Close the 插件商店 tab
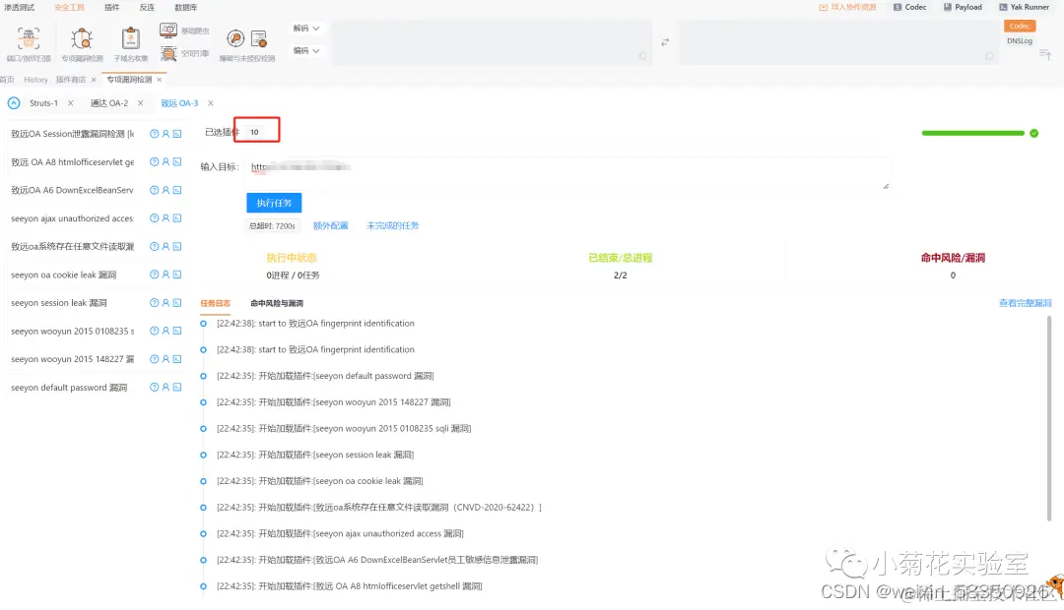 94,80
